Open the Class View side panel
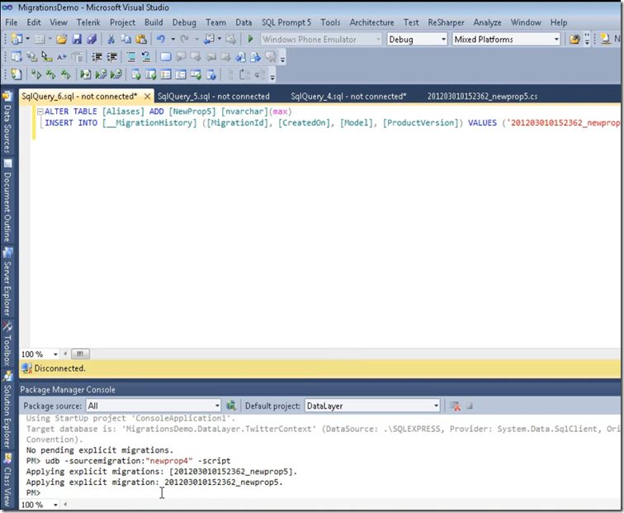Screen dimensions: 624x513 [x=7, y=479]
